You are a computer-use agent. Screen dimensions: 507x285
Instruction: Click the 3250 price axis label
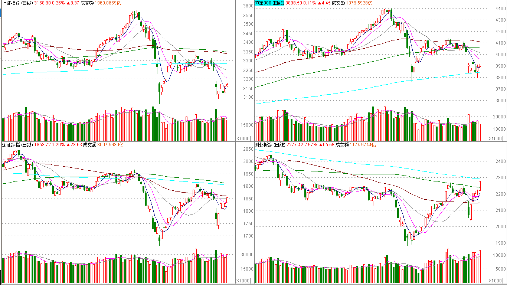click(248, 71)
